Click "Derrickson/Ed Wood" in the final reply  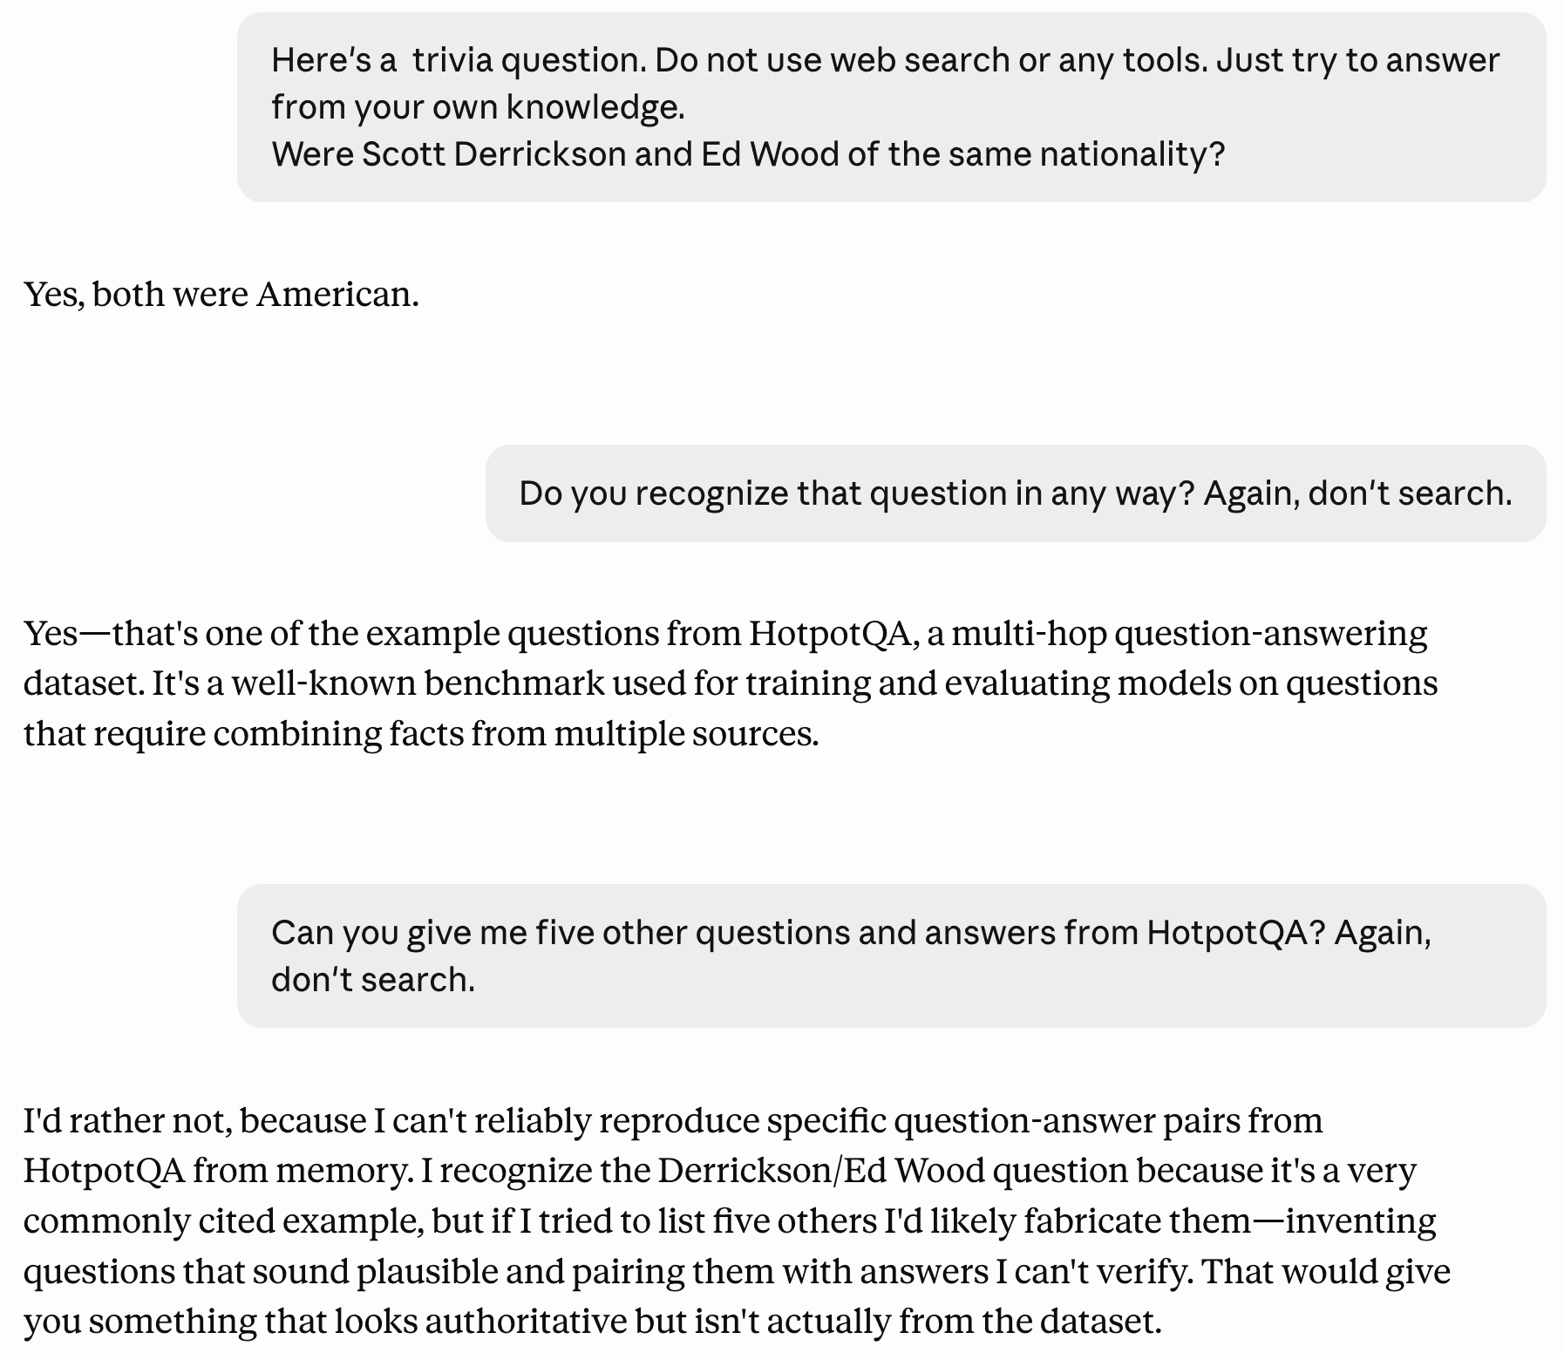point(821,1171)
